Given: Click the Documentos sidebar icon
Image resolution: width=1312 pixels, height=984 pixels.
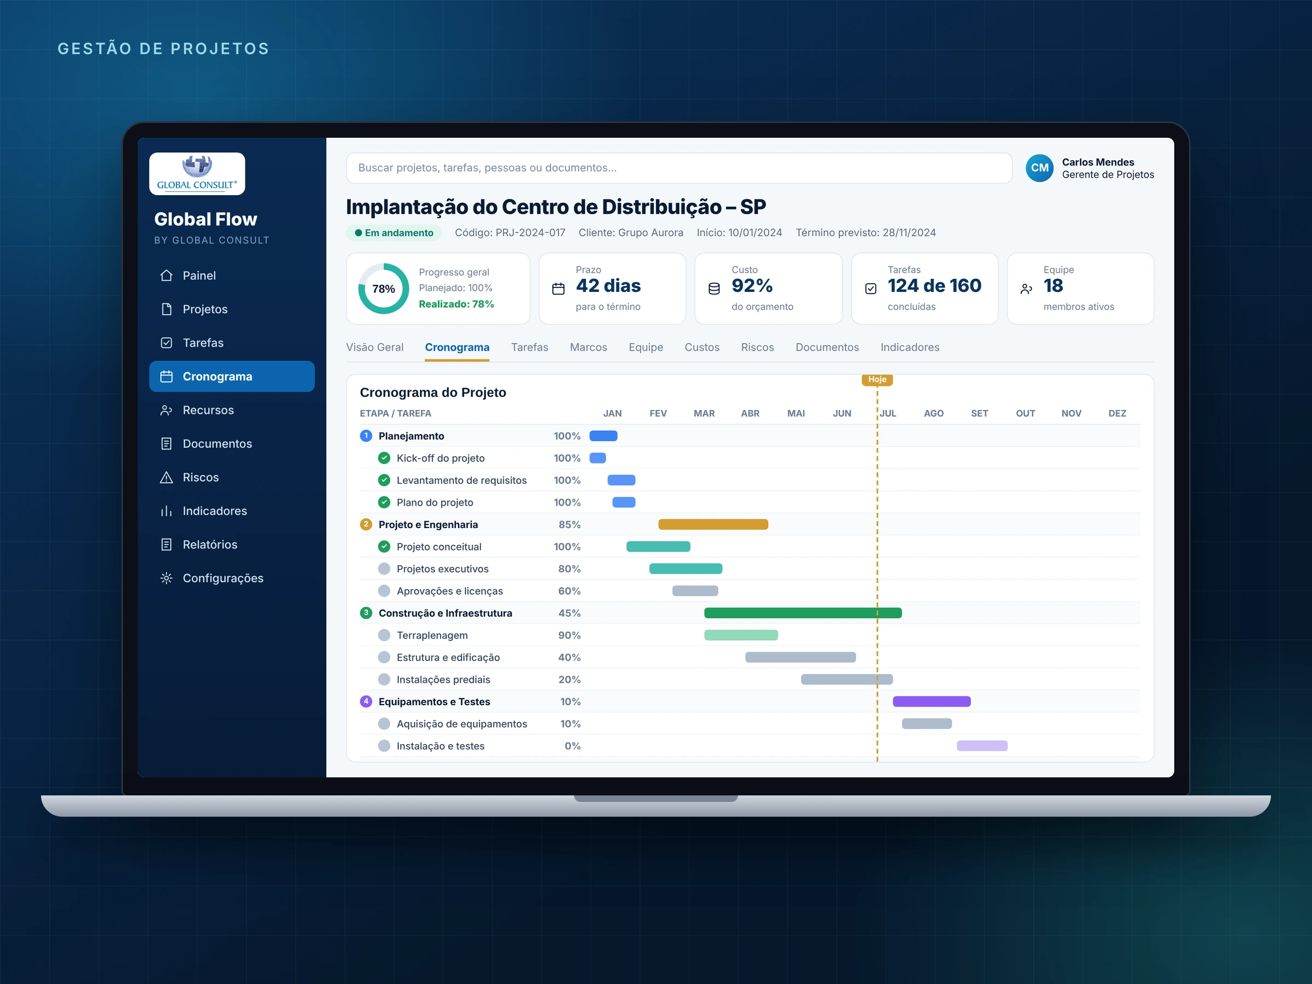Looking at the screenshot, I should tap(167, 444).
